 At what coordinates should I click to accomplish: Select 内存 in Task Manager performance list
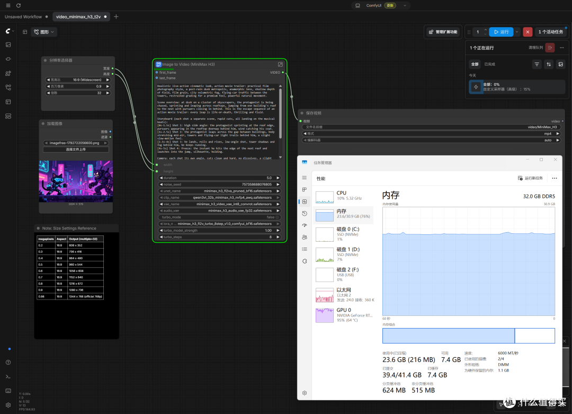(343, 215)
